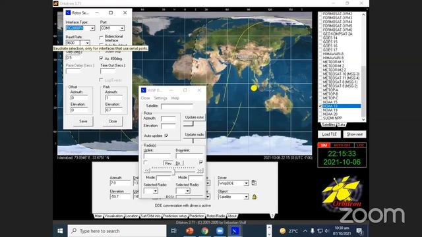Screen dimensions: 422x237
Task: Open the downlink Selected Radio dropdown
Action: tap(187, 191)
